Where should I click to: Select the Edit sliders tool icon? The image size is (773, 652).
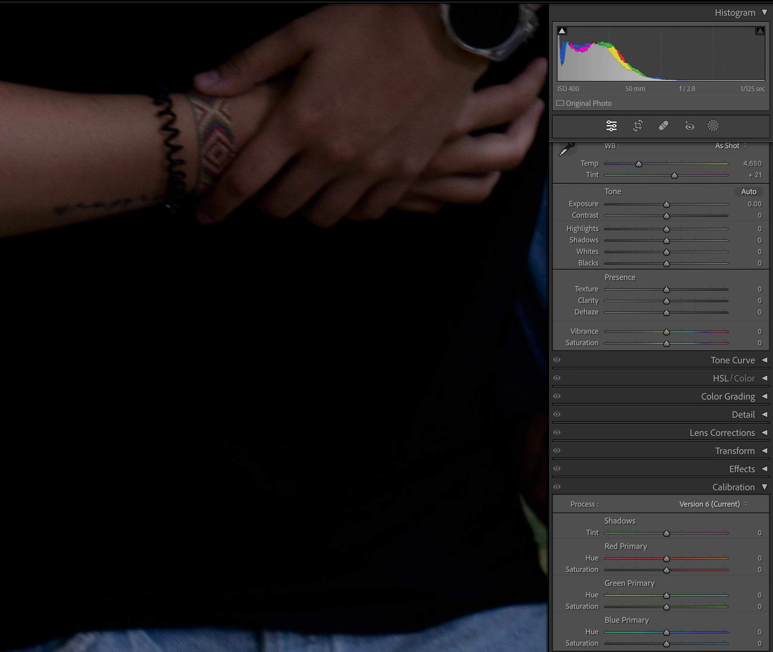tap(612, 126)
